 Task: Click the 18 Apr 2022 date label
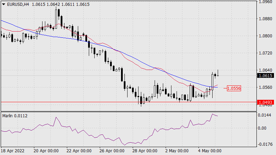pyautogui.click(x=12, y=151)
